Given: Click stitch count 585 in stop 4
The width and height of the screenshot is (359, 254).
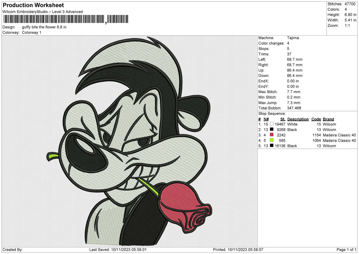Looking at the screenshot, I should tap(282, 140).
